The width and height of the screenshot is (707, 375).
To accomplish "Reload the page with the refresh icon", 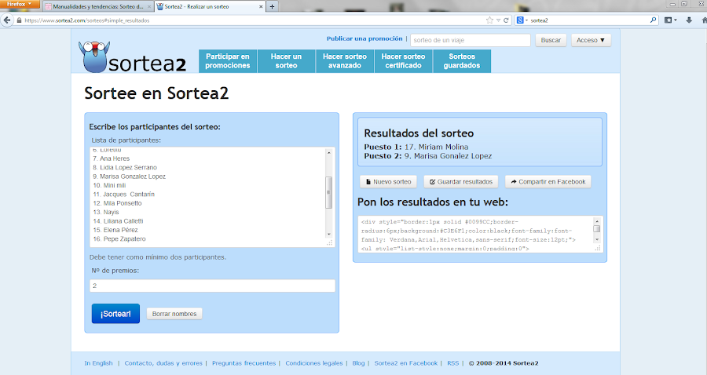I will (x=506, y=20).
